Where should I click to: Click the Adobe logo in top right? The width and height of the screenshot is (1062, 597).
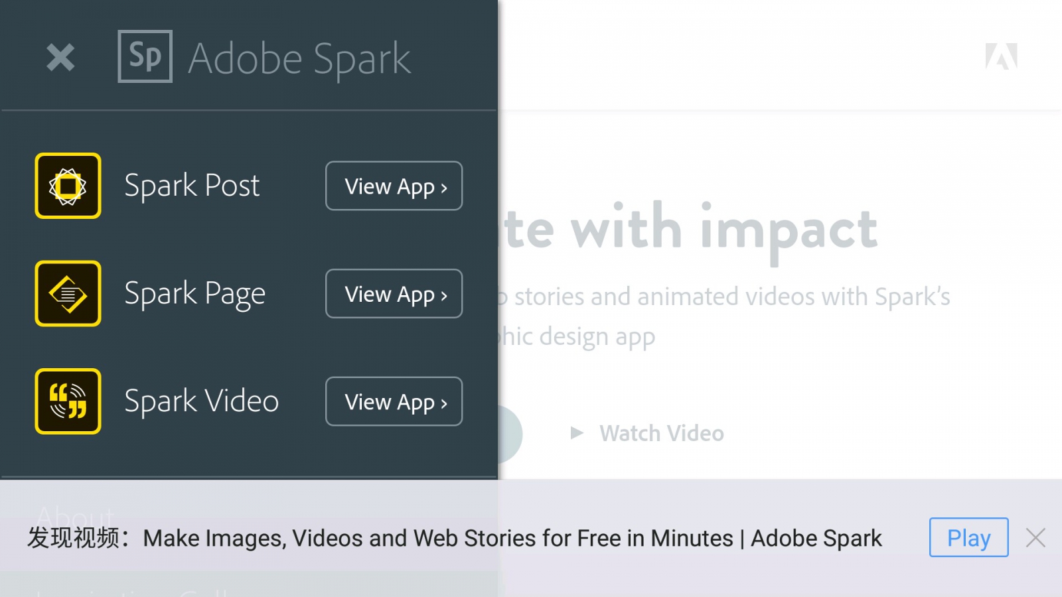[1001, 57]
